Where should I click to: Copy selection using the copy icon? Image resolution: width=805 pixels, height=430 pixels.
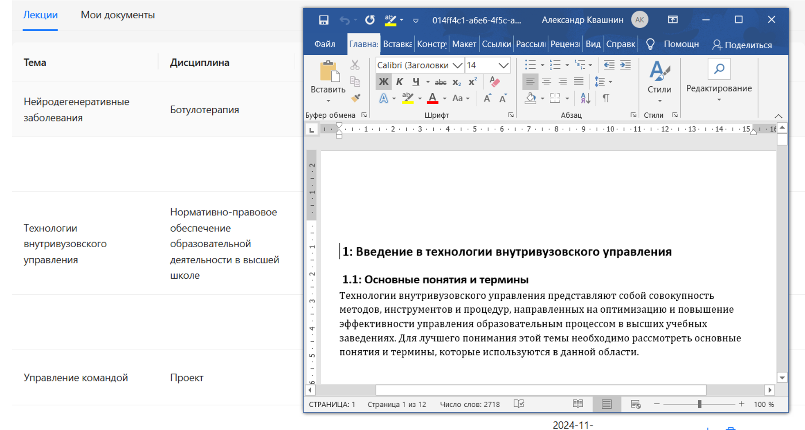pyautogui.click(x=355, y=81)
